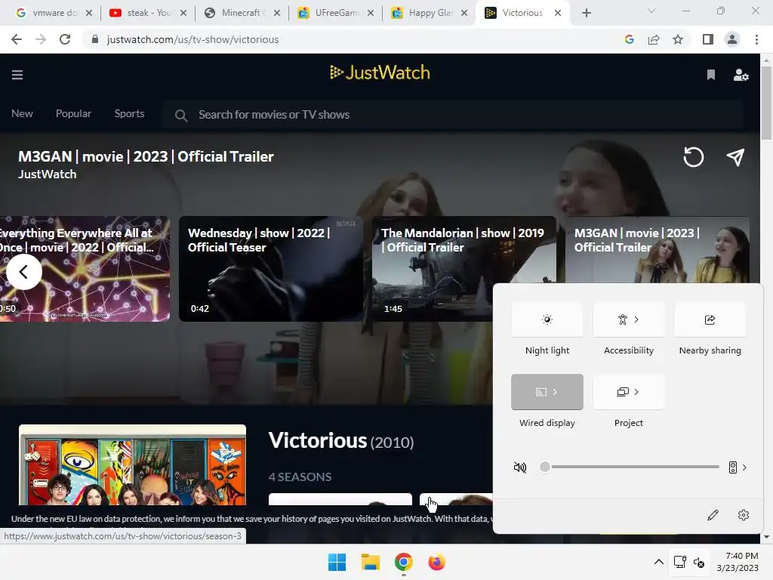This screenshot has width=773, height=580.
Task: Bookmark this page with the star
Action: 678,39
